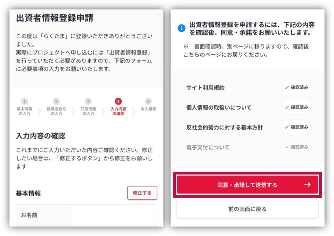Click chevron after 基本情報の入力 step
Screen dimensions: 334x236
tap(39, 111)
